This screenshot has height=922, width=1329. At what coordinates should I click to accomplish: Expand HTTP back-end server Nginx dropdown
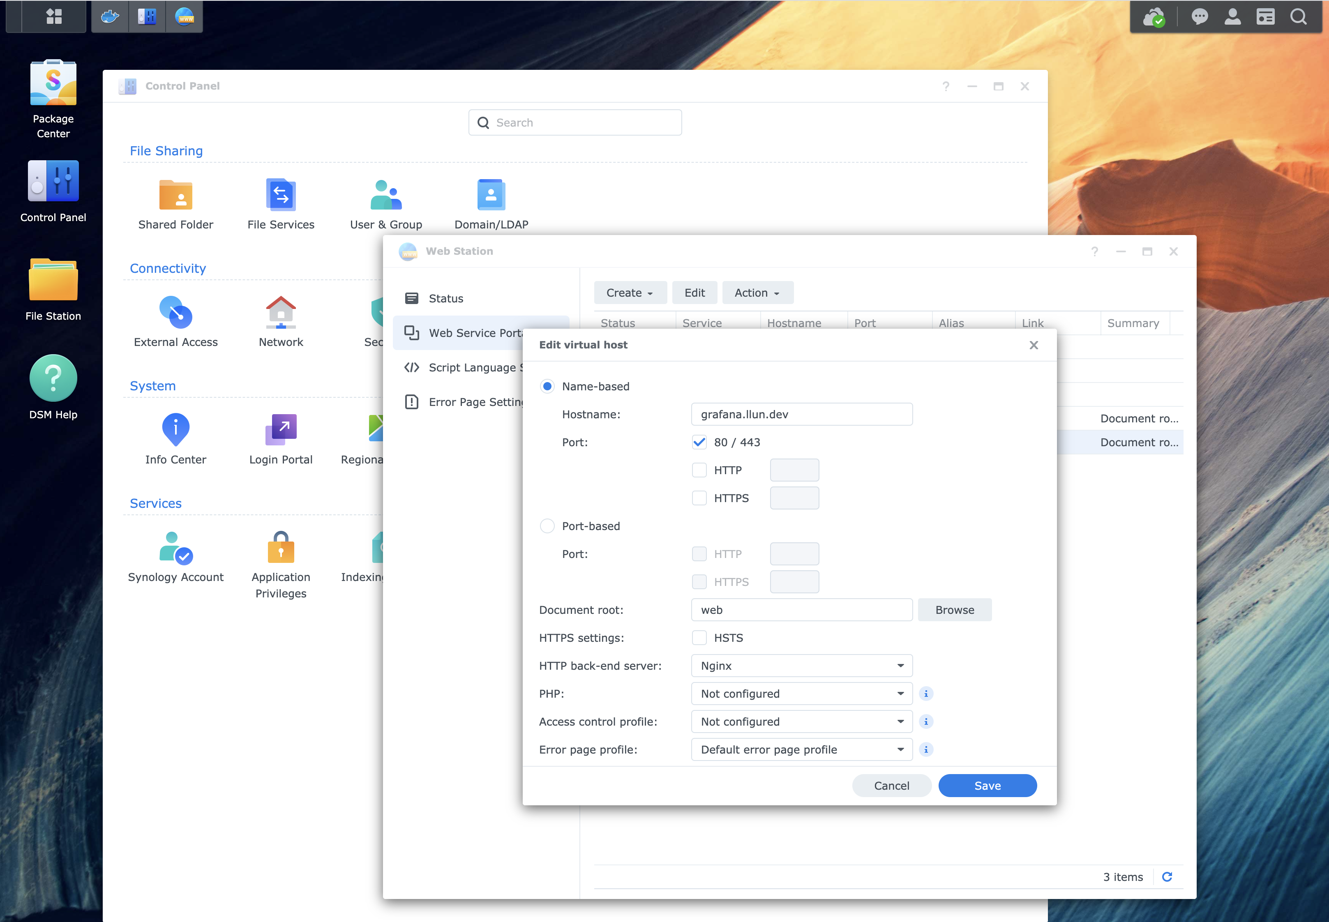pyautogui.click(x=801, y=666)
